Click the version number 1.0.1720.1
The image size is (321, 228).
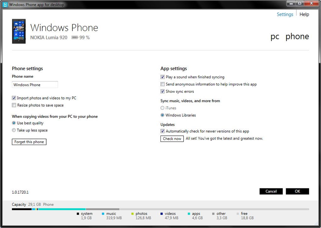click(20, 192)
